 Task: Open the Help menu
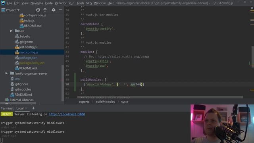[111, 3]
